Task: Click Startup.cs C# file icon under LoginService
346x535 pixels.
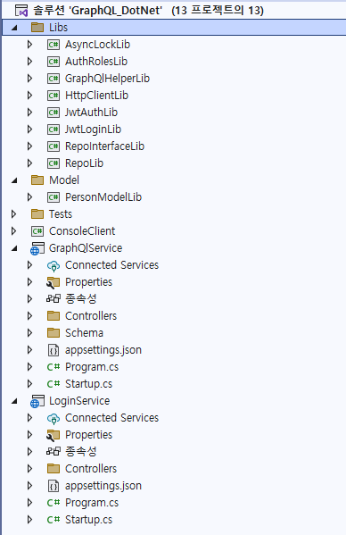Action: [54, 520]
